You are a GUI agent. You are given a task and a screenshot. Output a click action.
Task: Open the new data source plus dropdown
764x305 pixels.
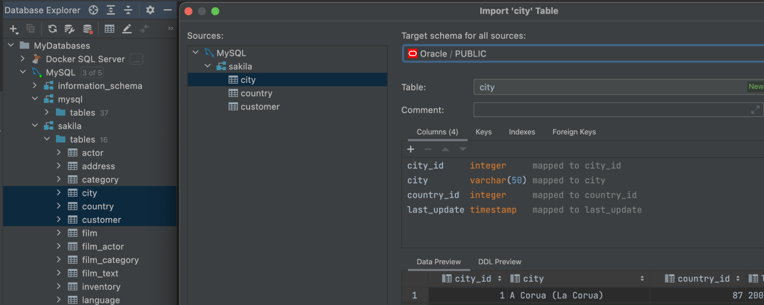pos(14,29)
